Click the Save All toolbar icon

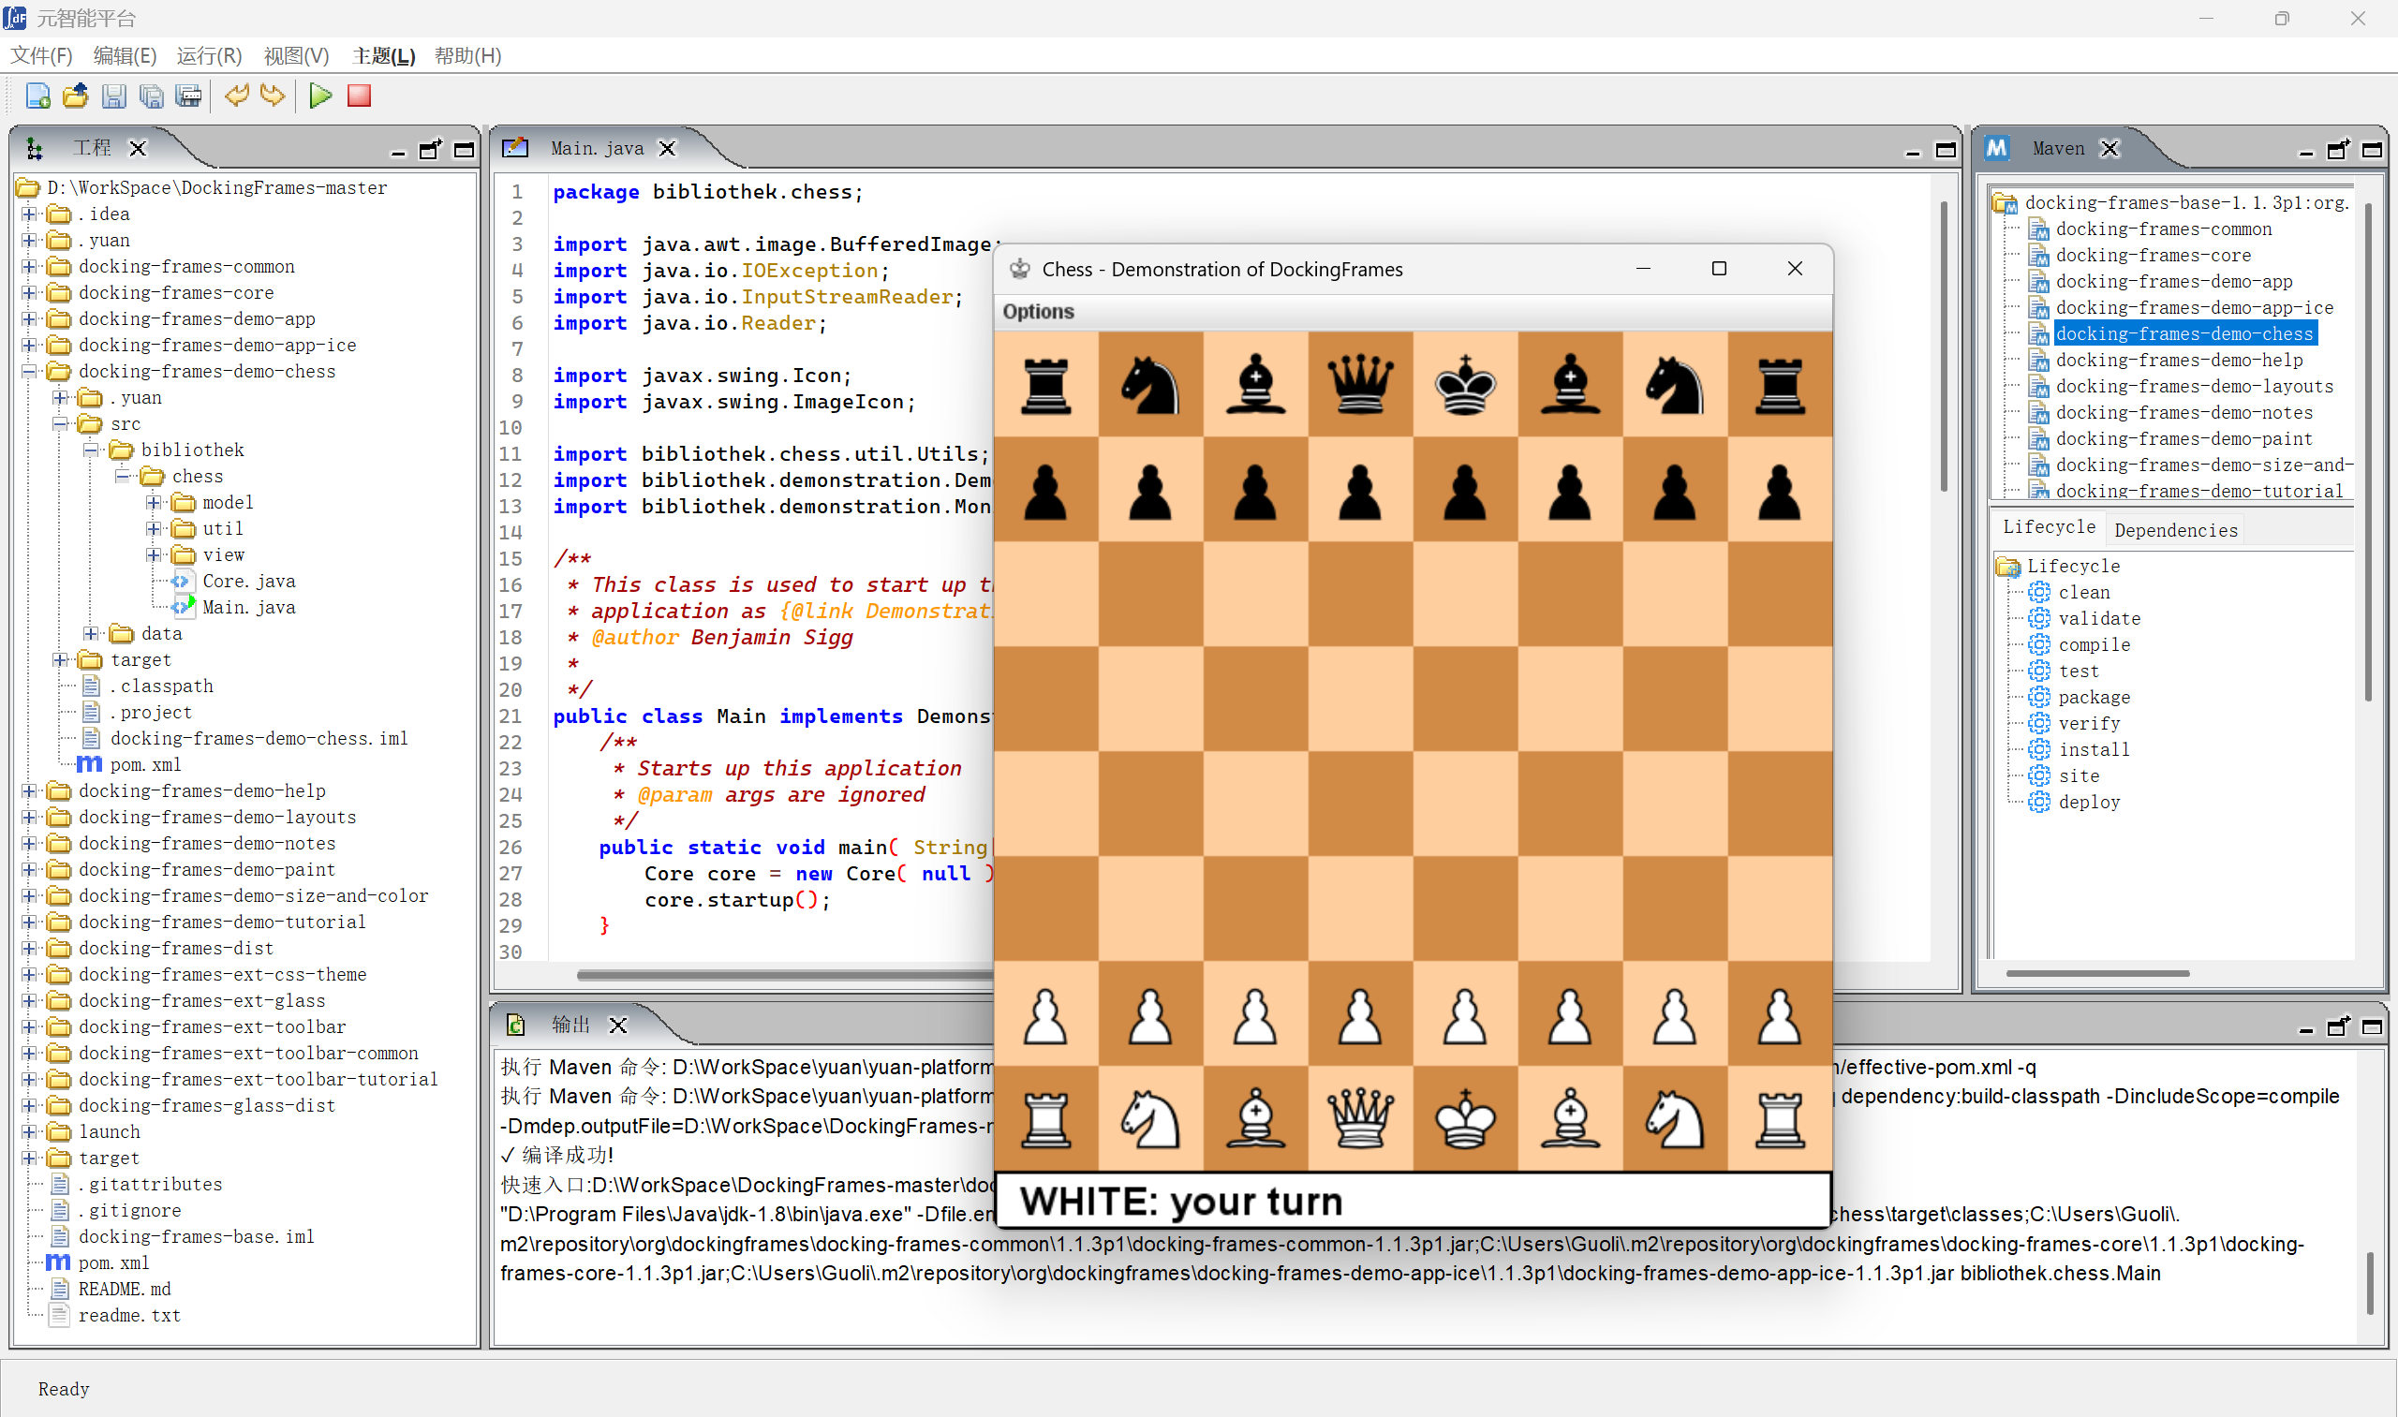(x=151, y=96)
